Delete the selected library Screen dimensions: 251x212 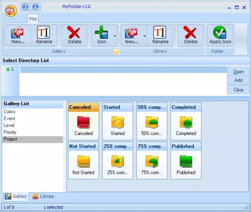pyautogui.click(x=191, y=36)
